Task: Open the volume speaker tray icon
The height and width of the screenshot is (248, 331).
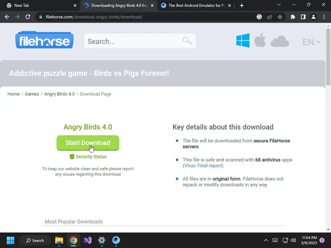Action: pos(293,240)
